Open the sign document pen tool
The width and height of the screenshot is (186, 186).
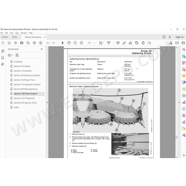click(x=130, y=43)
